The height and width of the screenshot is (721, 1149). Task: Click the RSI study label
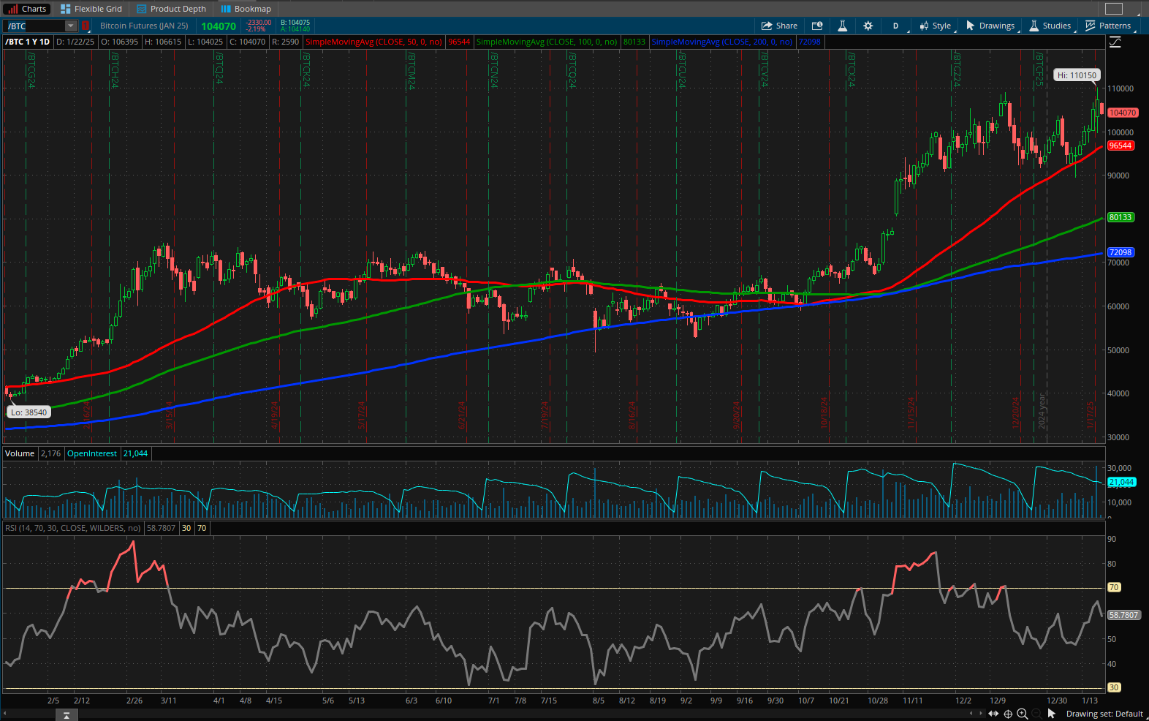coord(73,528)
